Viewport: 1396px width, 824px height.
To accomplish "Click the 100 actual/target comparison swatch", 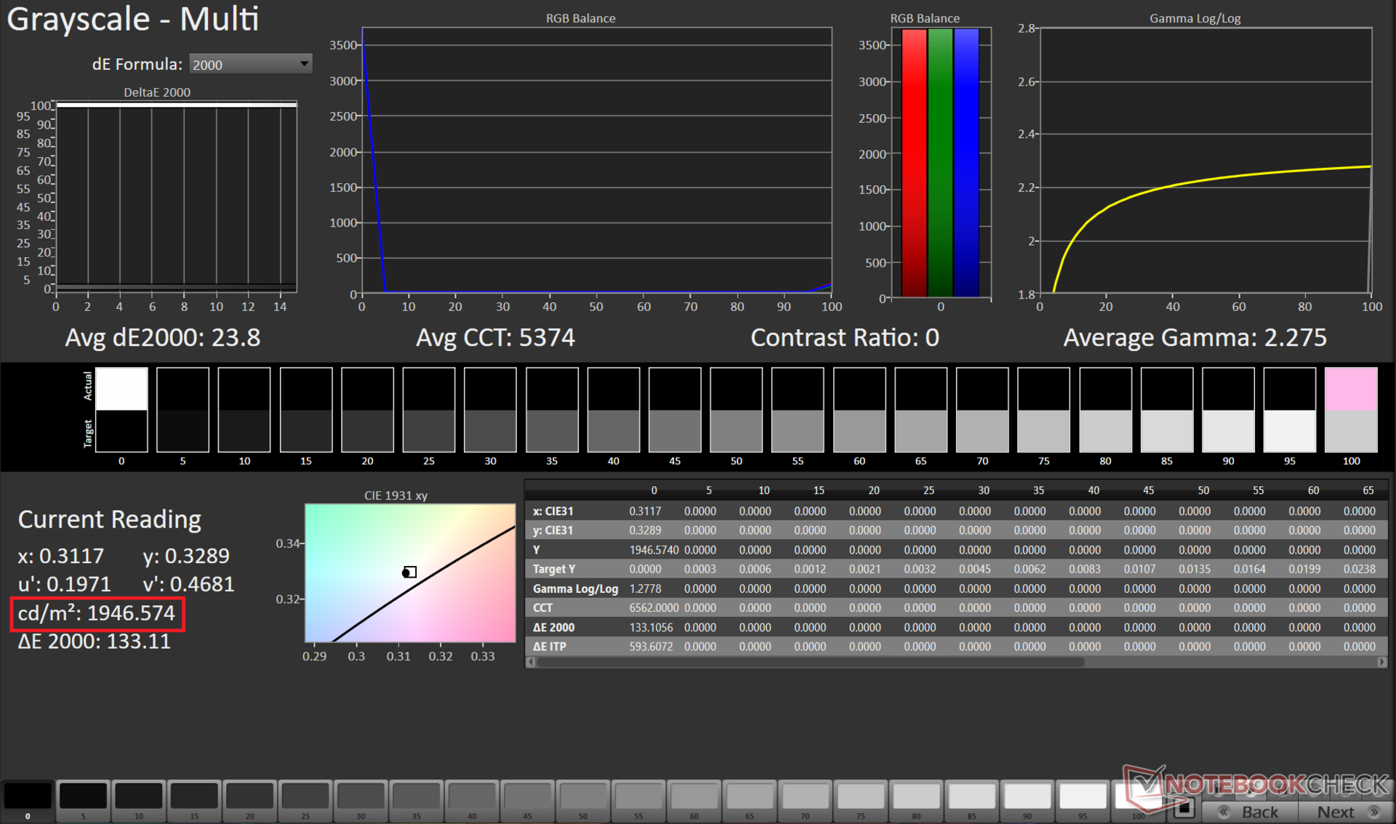I will (1351, 410).
